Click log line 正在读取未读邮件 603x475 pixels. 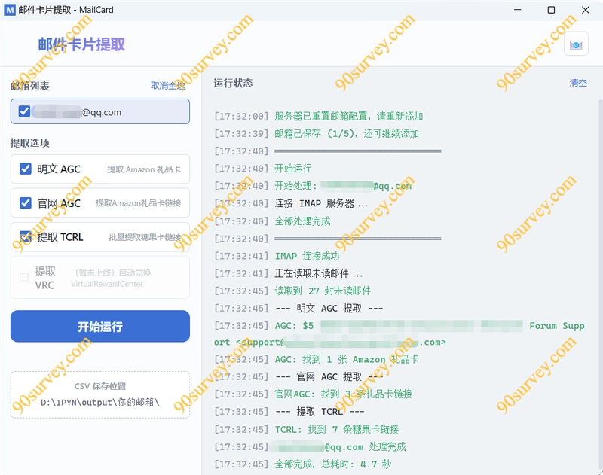point(318,273)
